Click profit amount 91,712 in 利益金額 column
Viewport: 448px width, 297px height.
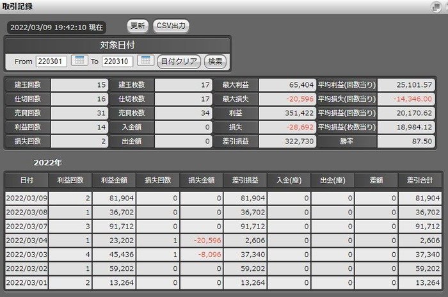click(122, 227)
